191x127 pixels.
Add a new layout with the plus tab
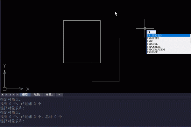[59, 95]
